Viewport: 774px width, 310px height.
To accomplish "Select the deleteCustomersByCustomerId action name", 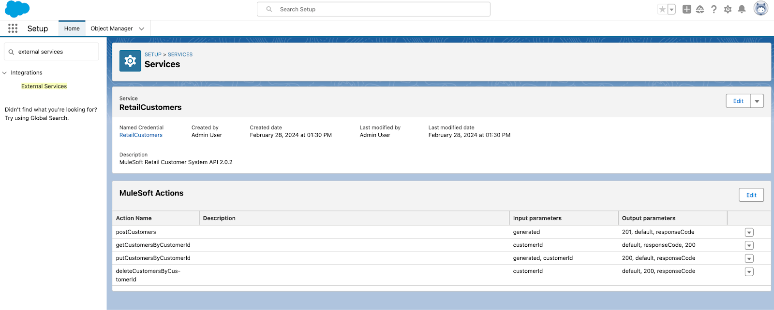I will tap(148, 275).
